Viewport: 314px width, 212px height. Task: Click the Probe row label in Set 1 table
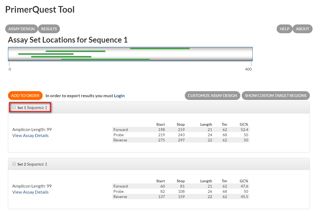pos(119,135)
